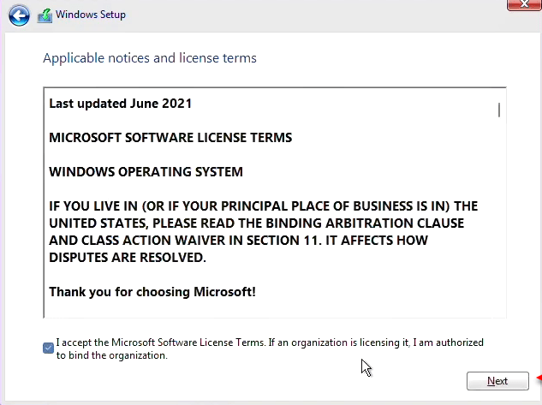542x405 pixels.
Task: Close the Windows Setup window
Action: 524,4
